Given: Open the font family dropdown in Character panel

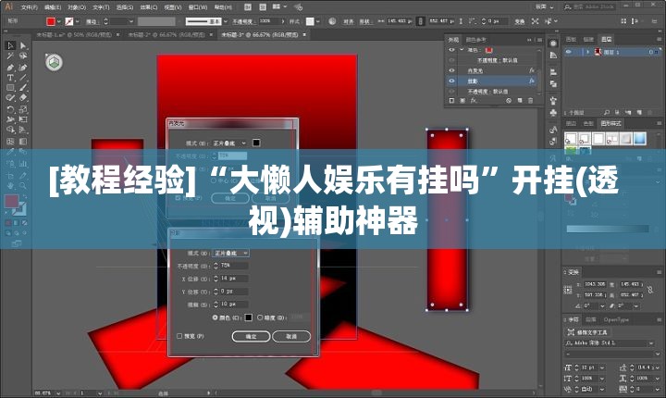Looking at the screenshot, I should click(x=651, y=342).
